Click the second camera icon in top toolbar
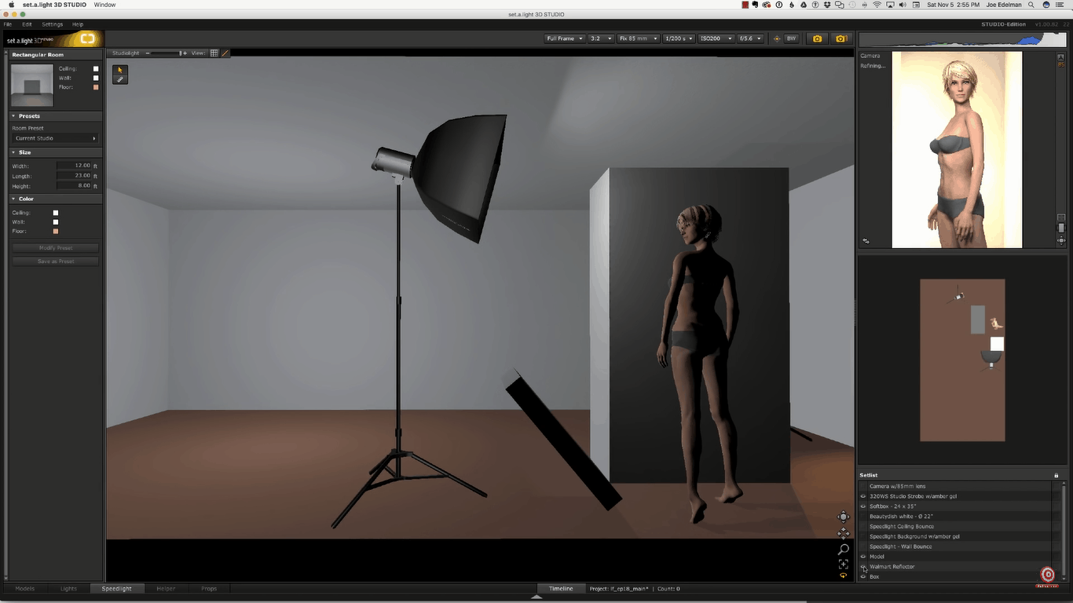Image resolution: width=1073 pixels, height=603 pixels. click(841, 38)
